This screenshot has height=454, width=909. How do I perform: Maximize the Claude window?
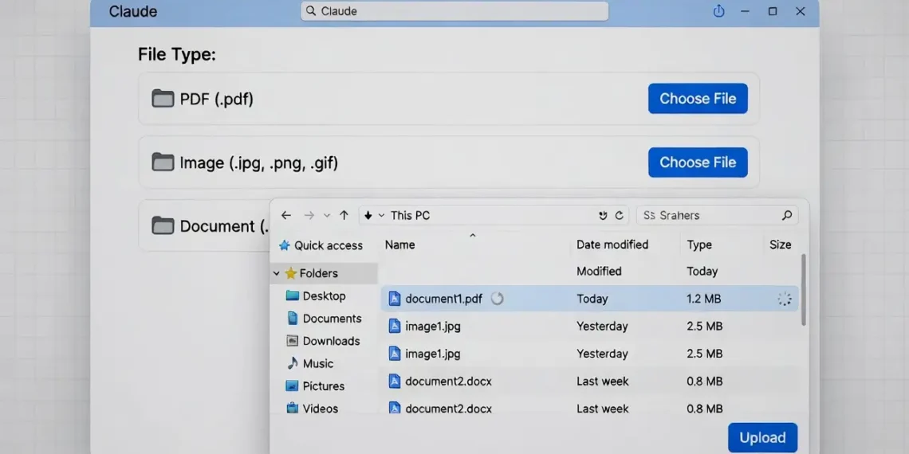773,11
